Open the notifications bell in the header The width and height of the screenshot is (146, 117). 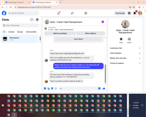(x=135, y=13)
